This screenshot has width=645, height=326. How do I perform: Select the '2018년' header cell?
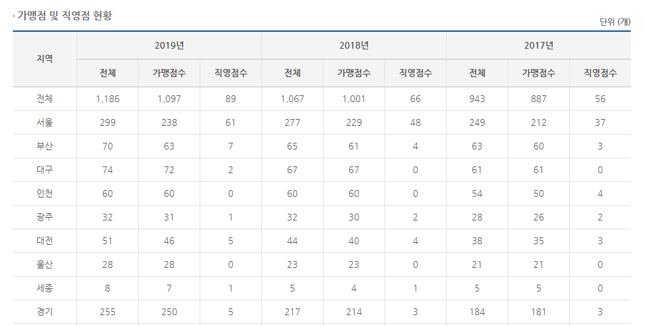point(354,45)
